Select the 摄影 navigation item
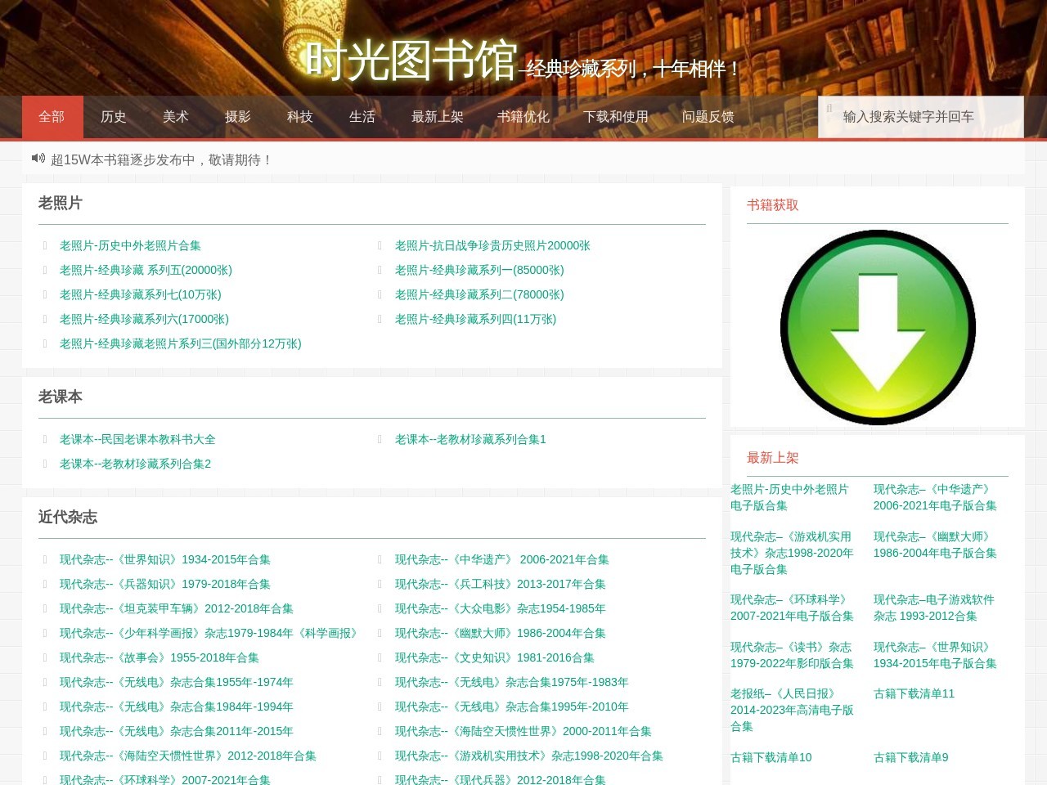Screen dimensions: 1047x785 (238, 117)
